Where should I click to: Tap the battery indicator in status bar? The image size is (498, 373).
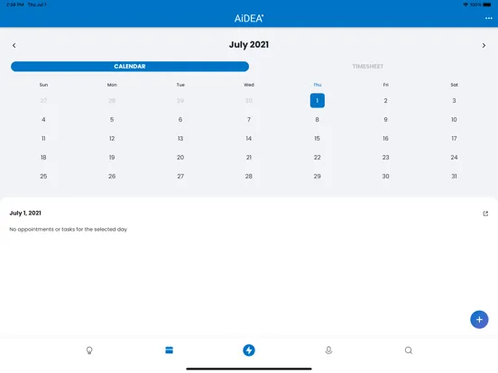pyautogui.click(x=487, y=5)
